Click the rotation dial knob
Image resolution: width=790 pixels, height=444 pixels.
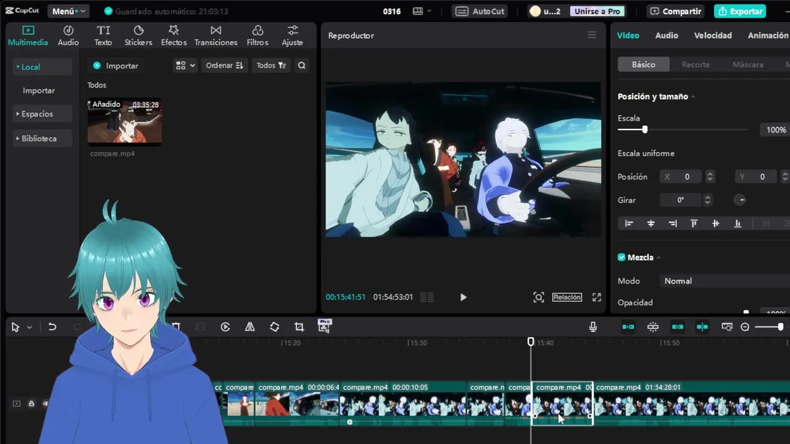click(x=741, y=200)
